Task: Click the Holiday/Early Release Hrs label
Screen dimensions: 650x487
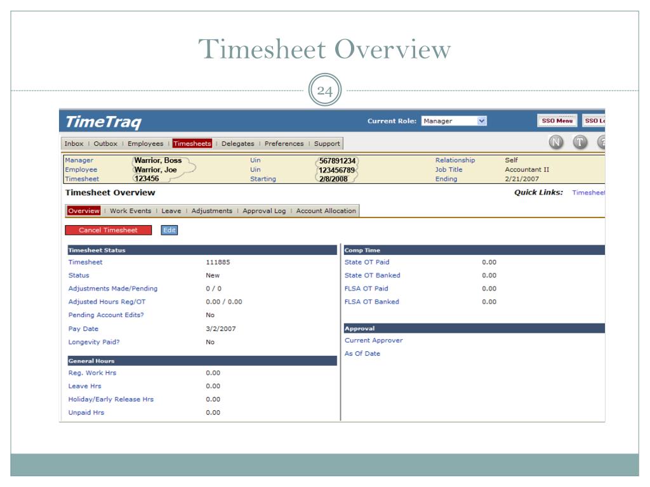Action: (110, 399)
